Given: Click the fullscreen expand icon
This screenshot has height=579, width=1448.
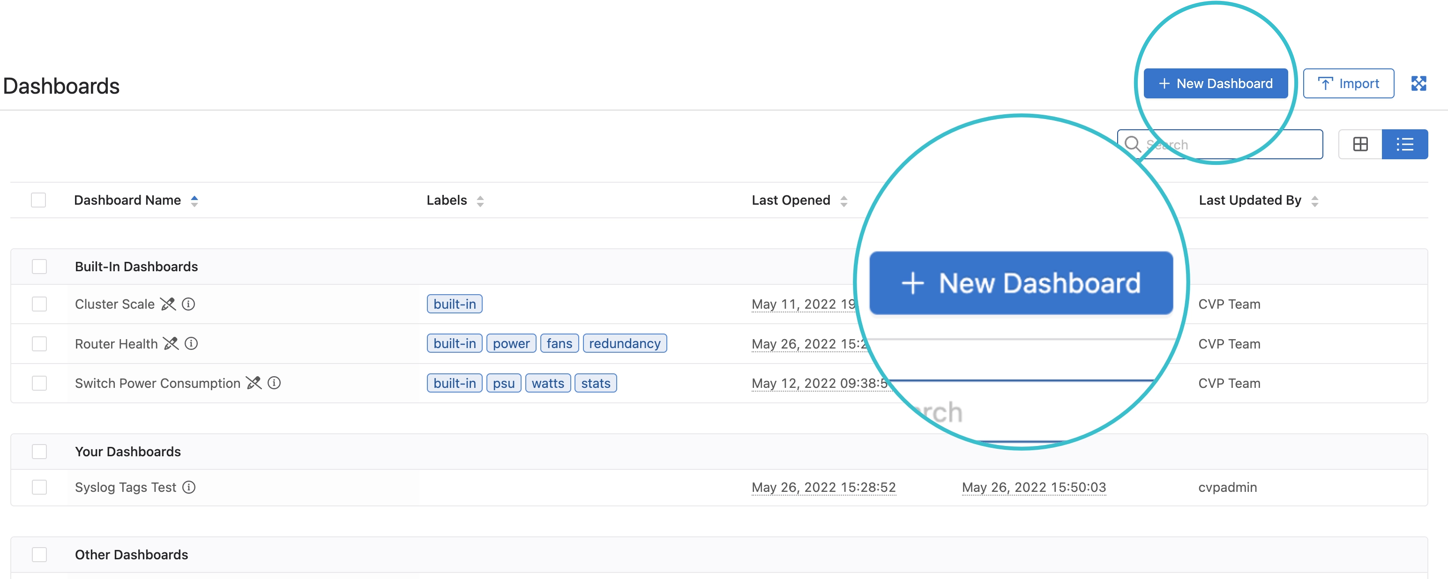Looking at the screenshot, I should point(1418,84).
